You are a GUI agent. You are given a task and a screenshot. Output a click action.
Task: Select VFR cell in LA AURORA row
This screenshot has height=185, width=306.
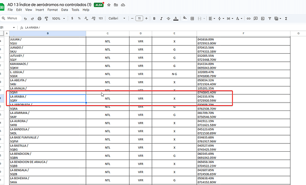[141, 123]
